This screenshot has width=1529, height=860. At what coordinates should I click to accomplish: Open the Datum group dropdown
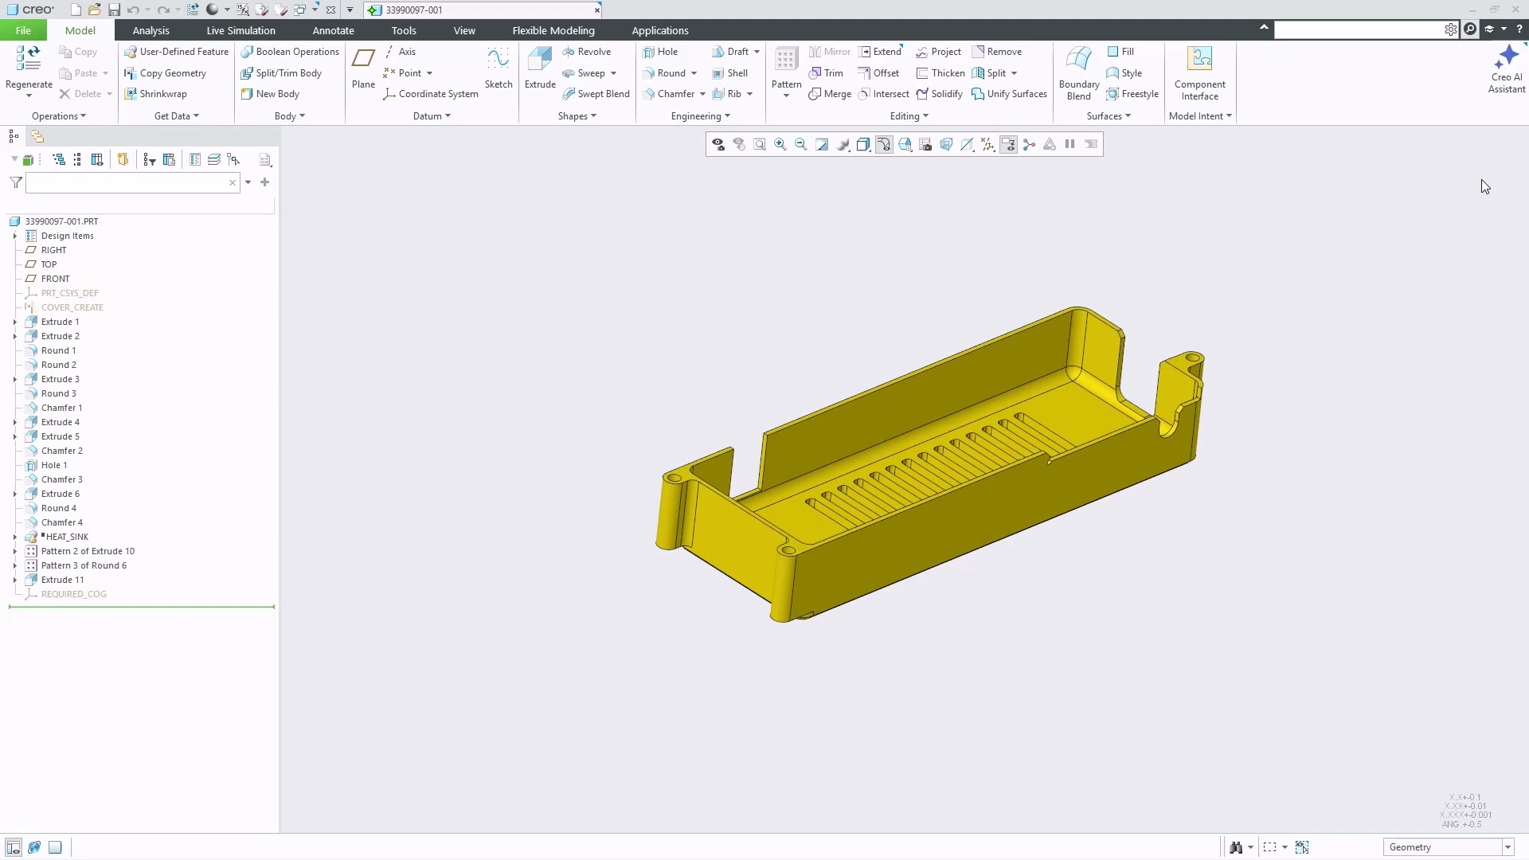click(432, 116)
